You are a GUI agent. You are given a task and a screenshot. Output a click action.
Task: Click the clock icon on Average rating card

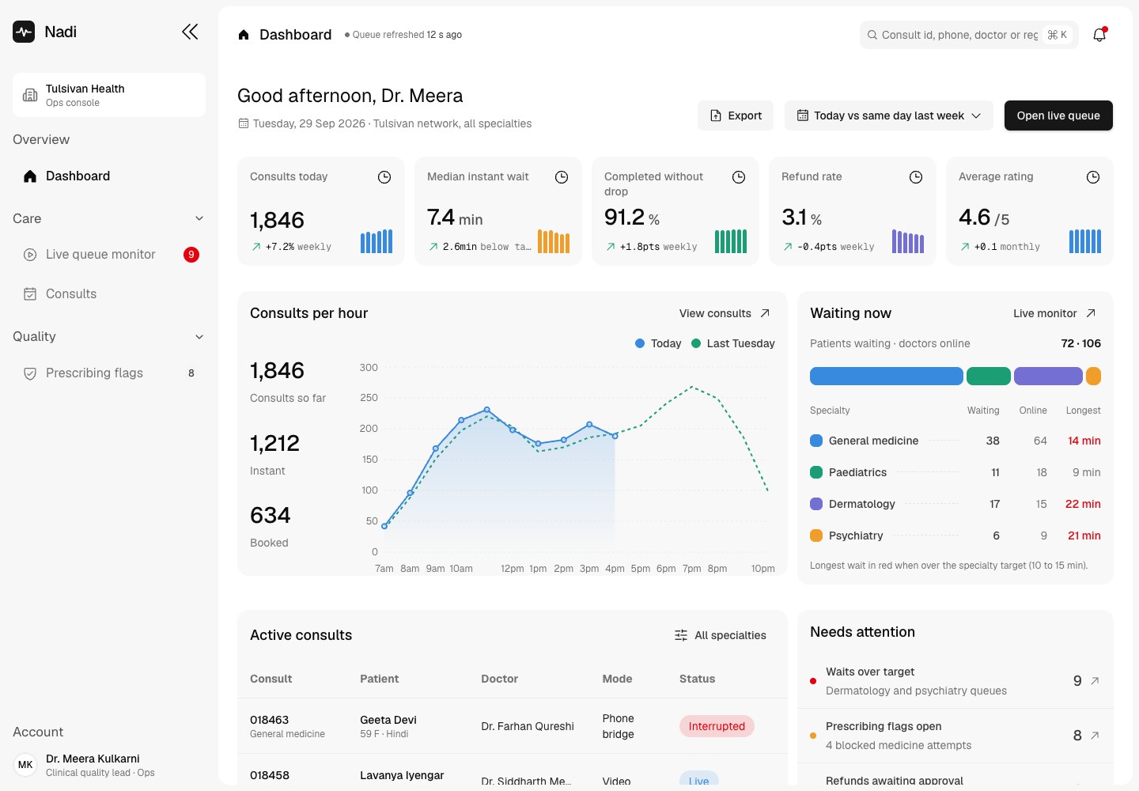(1093, 177)
